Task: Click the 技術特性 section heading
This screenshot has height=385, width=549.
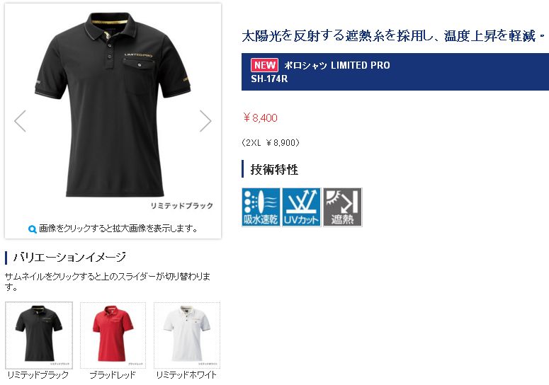Action: point(274,170)
